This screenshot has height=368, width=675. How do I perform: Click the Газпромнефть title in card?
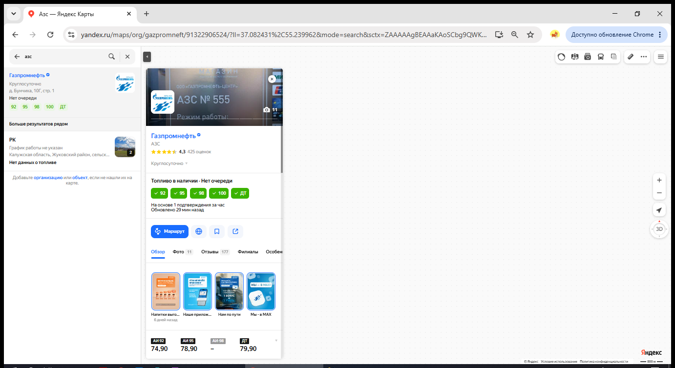coord(173,136)
